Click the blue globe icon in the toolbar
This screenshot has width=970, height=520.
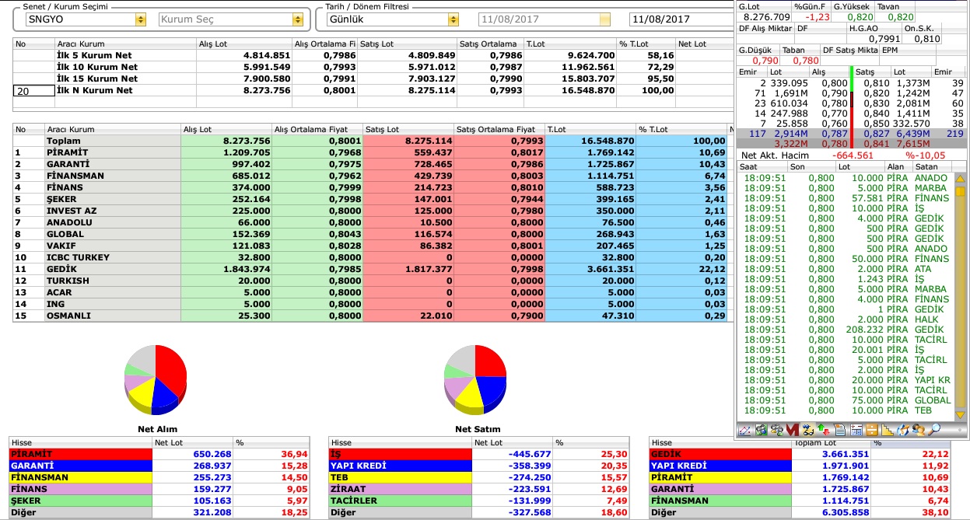(x=903, y=429)
